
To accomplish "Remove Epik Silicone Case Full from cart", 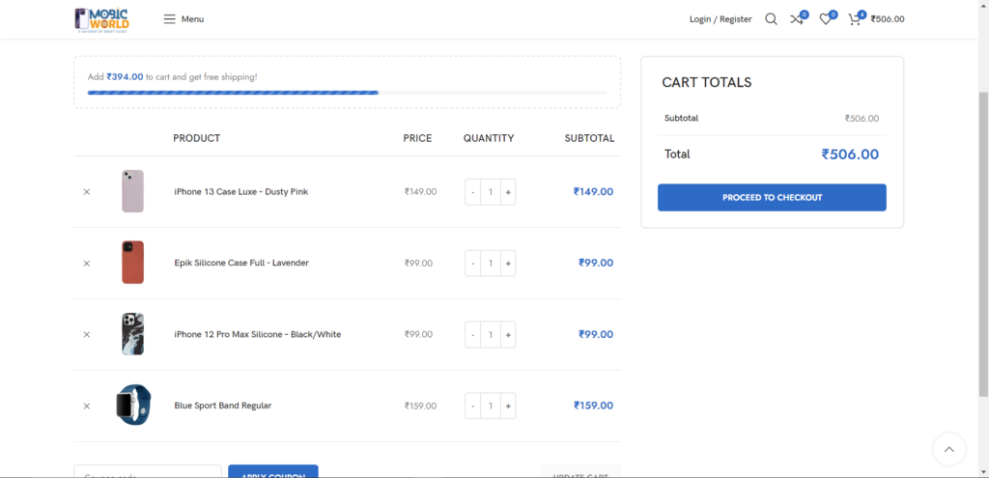I will [x=87, y=263].
